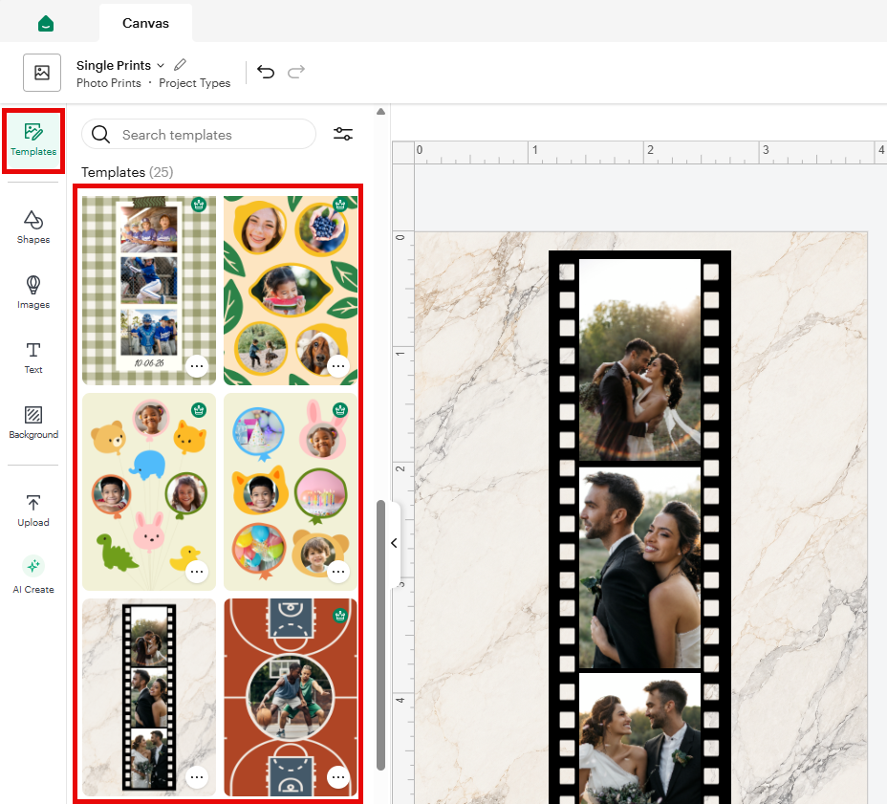The image size is (887, 804).
Task: Select the top couple photo in film strip
Action: pos(639,359)
